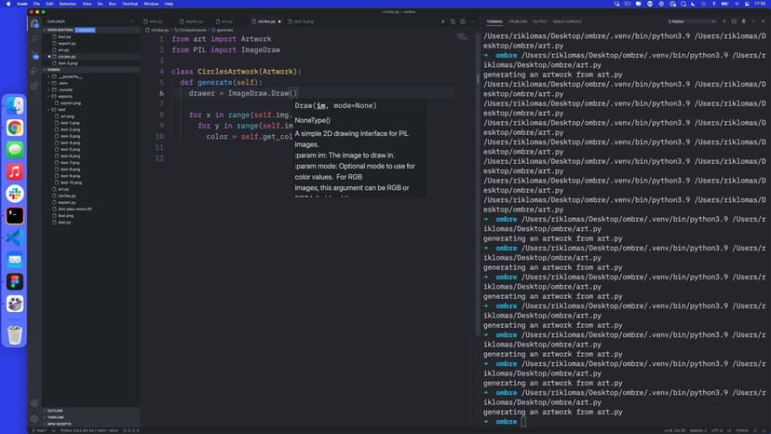The height and width of the screenshot is (434, 771).
Task: Expand the Timeline section
Action: 55,417
